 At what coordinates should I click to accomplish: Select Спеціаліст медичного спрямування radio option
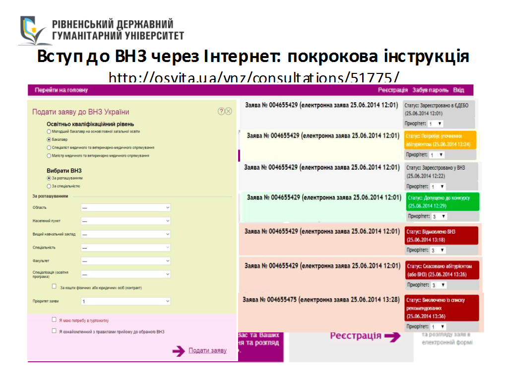(x=49, y=148)
